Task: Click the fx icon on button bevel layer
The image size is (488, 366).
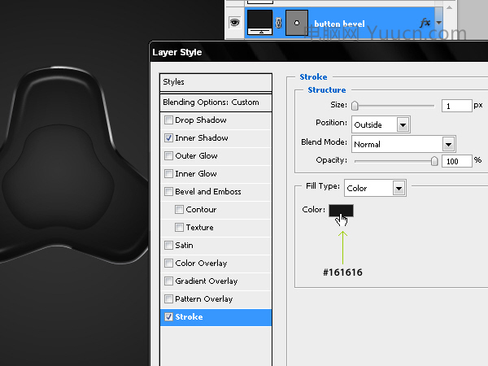Action: pos(425,23)
